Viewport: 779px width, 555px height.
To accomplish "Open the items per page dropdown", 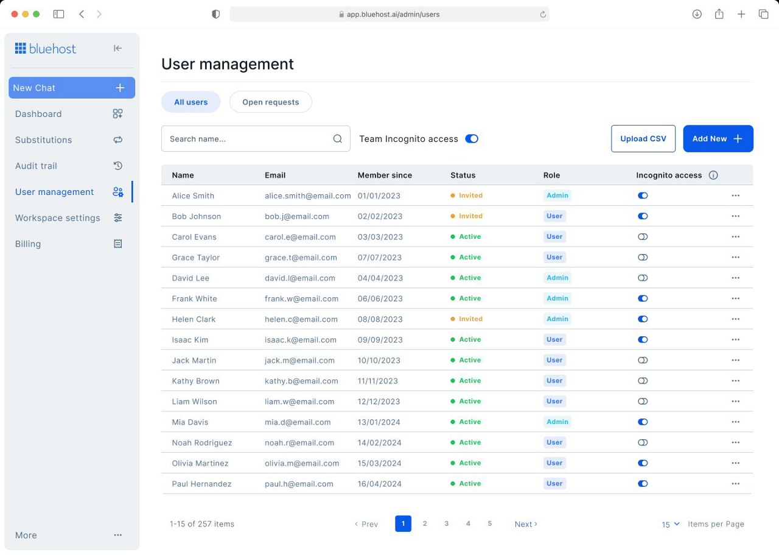I will click(x=671, y=524).
